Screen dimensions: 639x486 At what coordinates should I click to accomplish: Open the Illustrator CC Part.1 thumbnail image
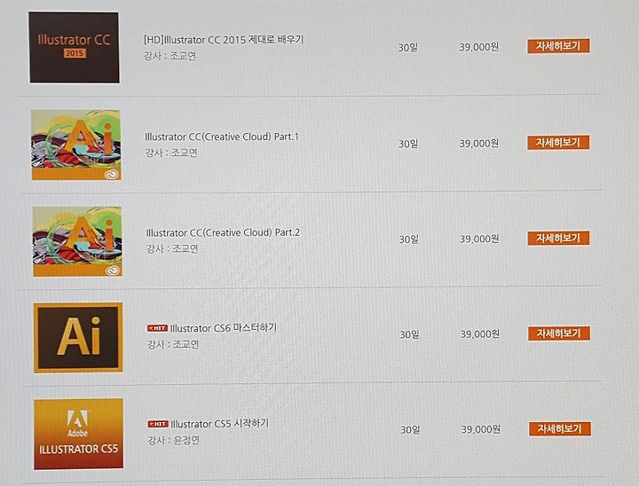(x=76, y=145)
